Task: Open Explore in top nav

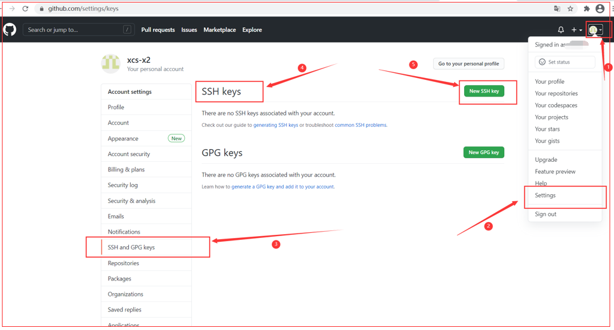Action: pos(252,30)
